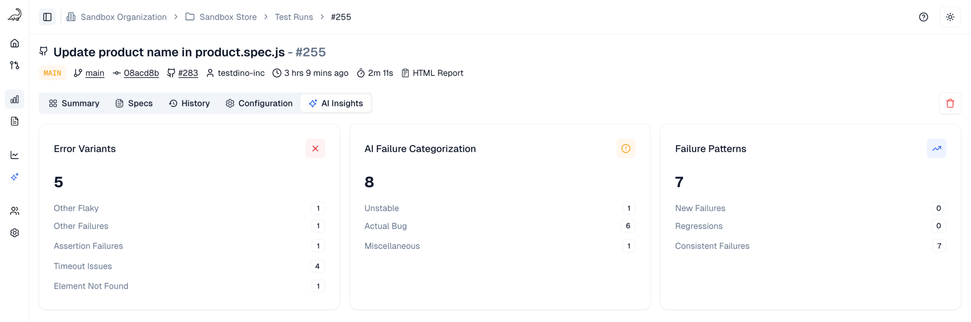This screenshot has height=322, width=971.
Task: Collapse the sidebar with the panel toggle
Action: coord(47,17)
